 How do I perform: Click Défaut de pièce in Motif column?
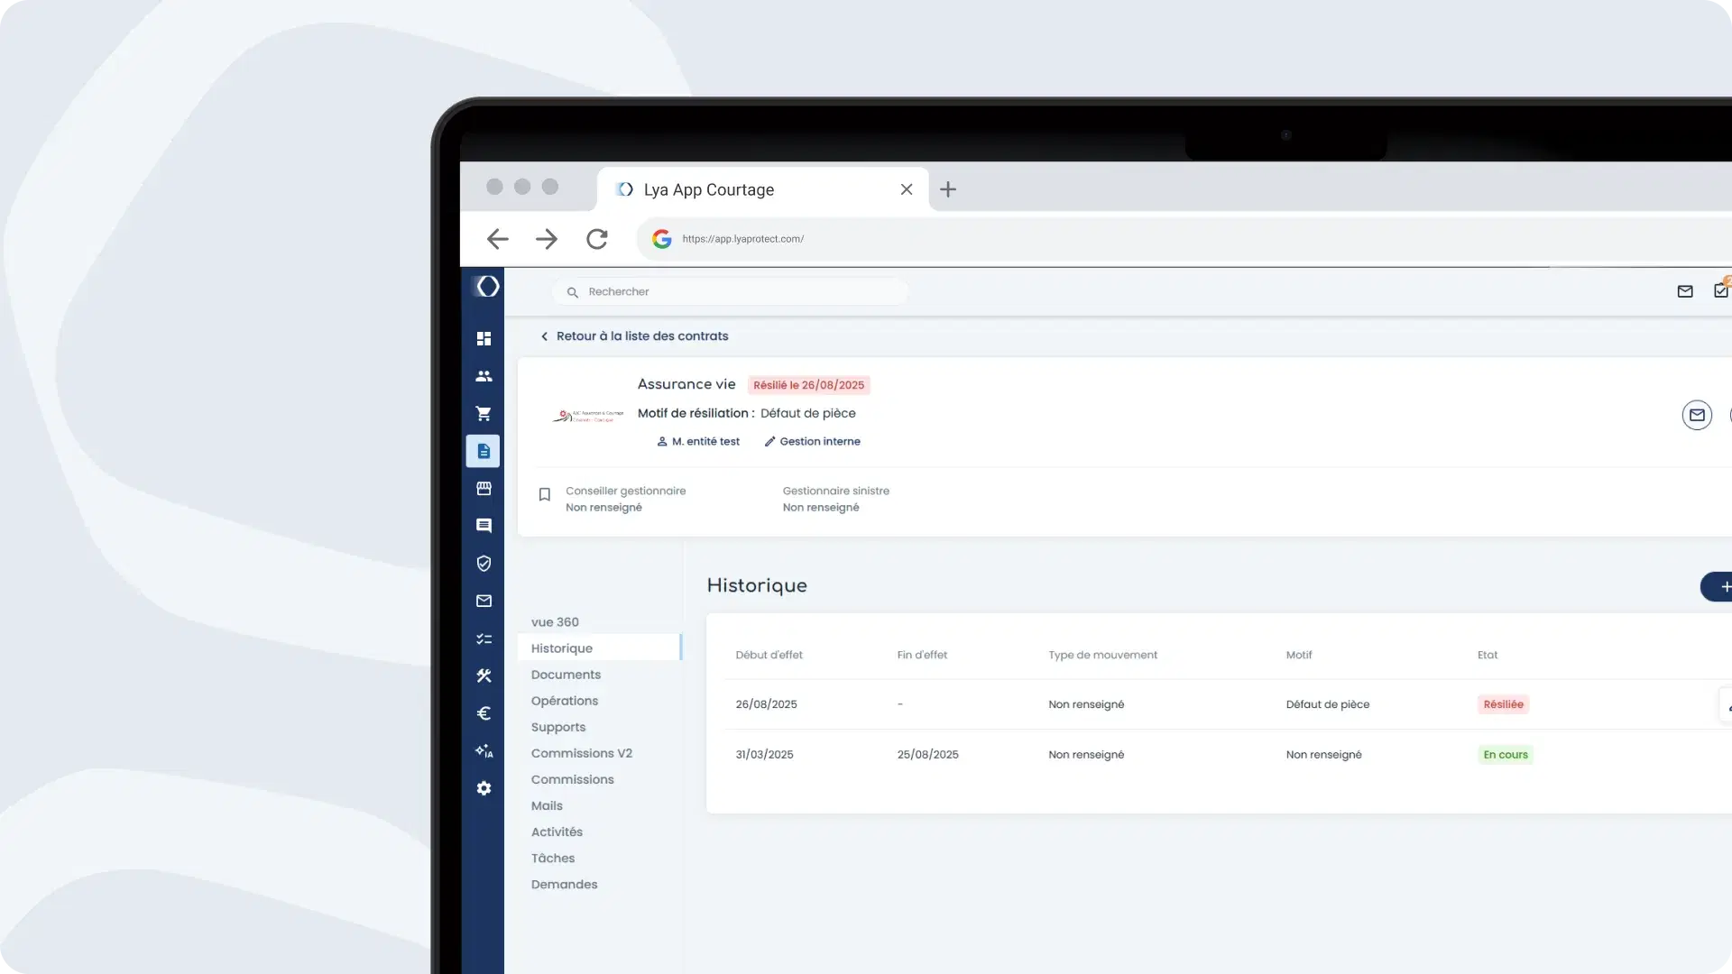pos(1327,704)
